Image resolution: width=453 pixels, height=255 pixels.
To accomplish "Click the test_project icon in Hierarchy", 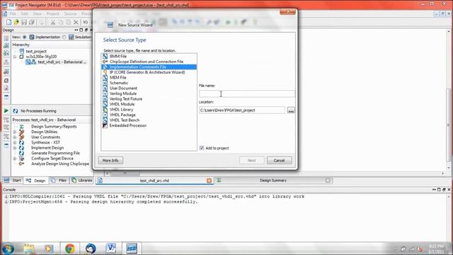I will (22, 51).
